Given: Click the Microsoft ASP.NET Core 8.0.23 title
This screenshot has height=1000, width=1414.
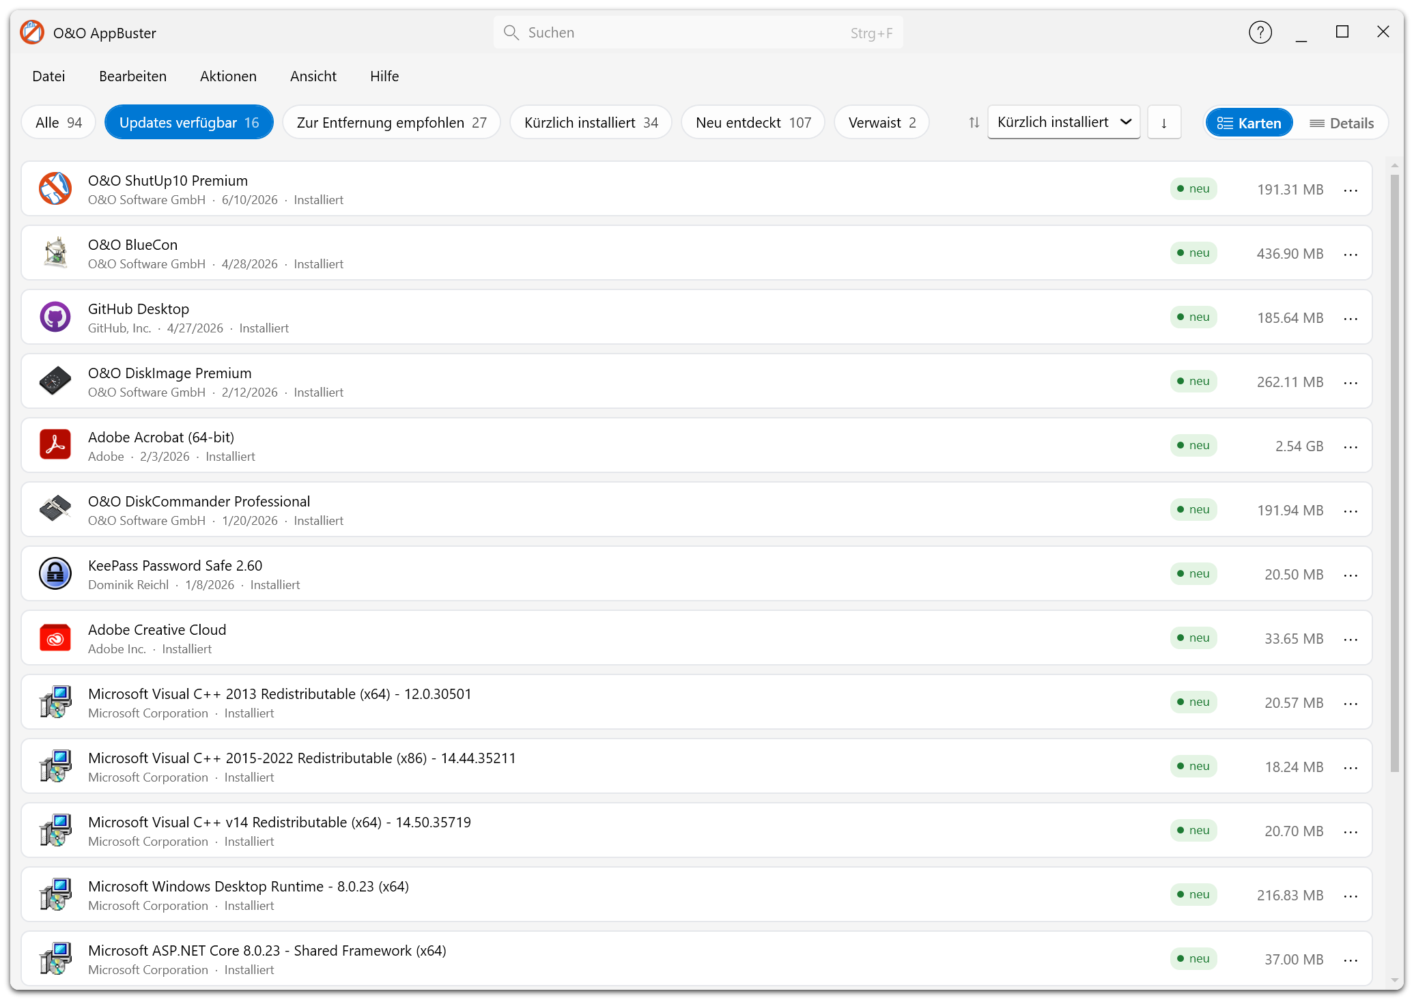Looking at the screenshot, I should click(x=267, y=951).
